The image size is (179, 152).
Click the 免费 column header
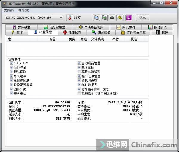click(67, 39)
